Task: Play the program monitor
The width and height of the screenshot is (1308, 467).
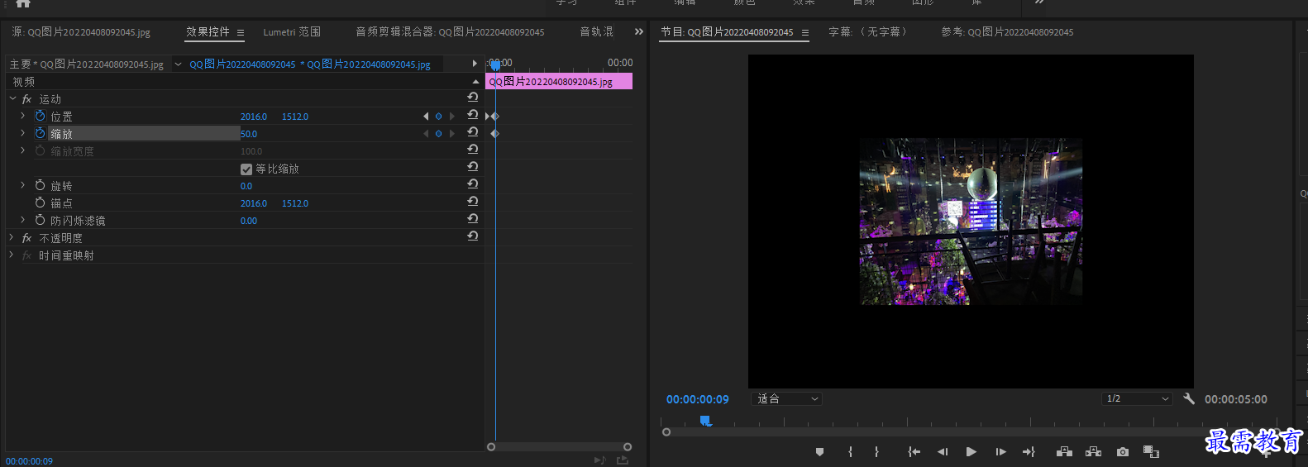Action: [x=971, y=452]
